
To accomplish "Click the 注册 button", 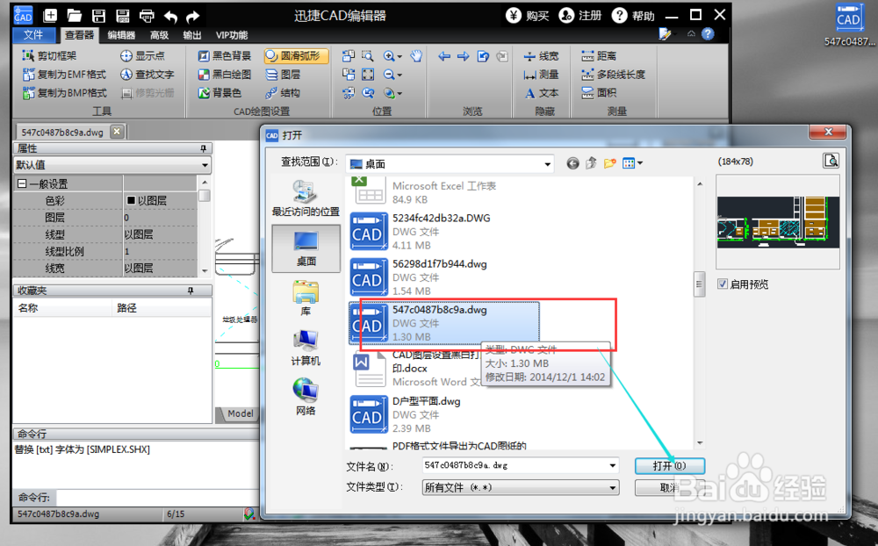I will pyautogui.click(x=580, y=16).
